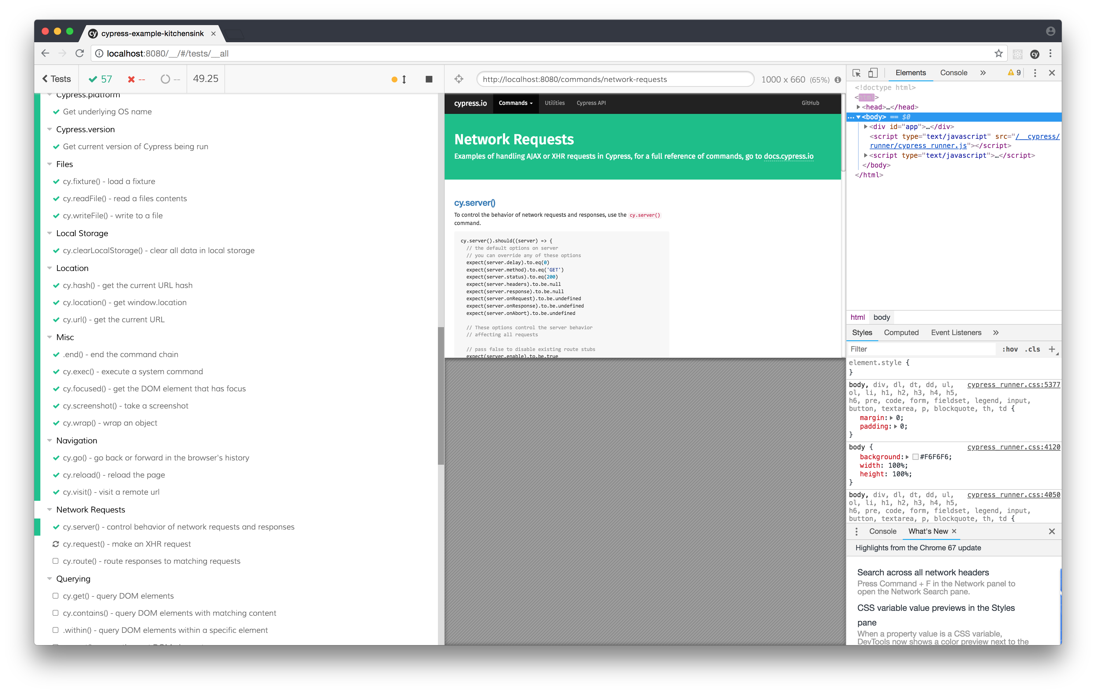1096x694 pixels.
Task: Open viewport info icon beside 65%
Action: (838, 79)
